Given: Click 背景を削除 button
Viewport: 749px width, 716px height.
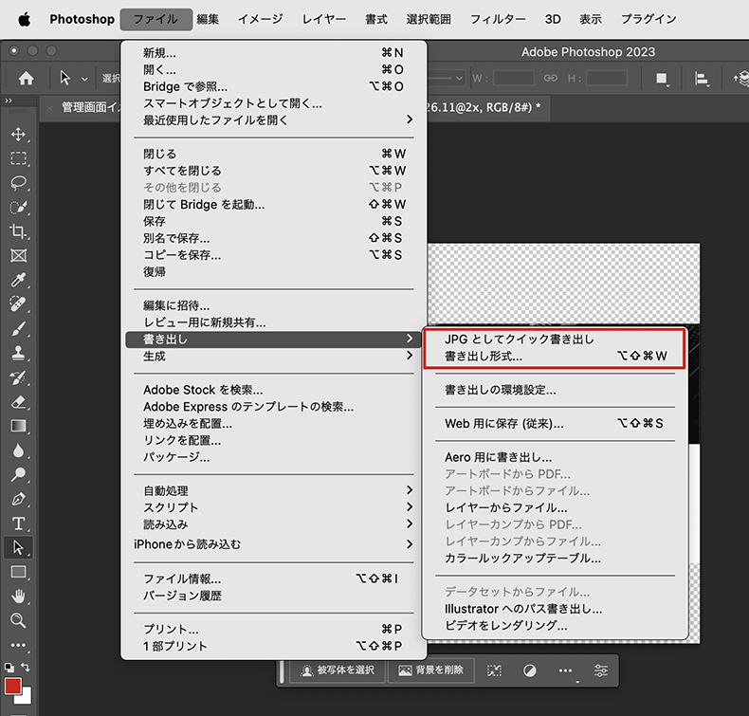Looking at the screenshot, I should [431, 670].
